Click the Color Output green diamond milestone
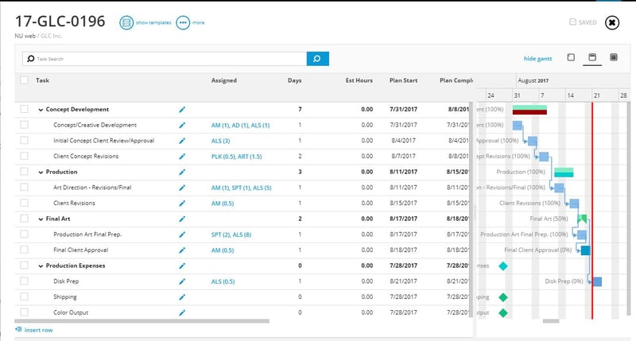Viewport: 636px width, 341px height. click(x=503, y=312)
